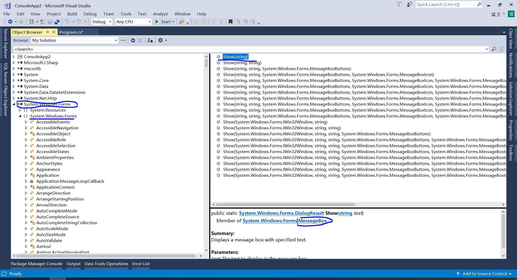Click the Edit Custom Component Set ellipsis
Screen dimensions: 517x280
click(123, 40)
